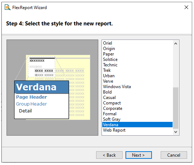Select the Web Report style
The width and height of the screenshot is (194, 165).
[x=137, y=130]
